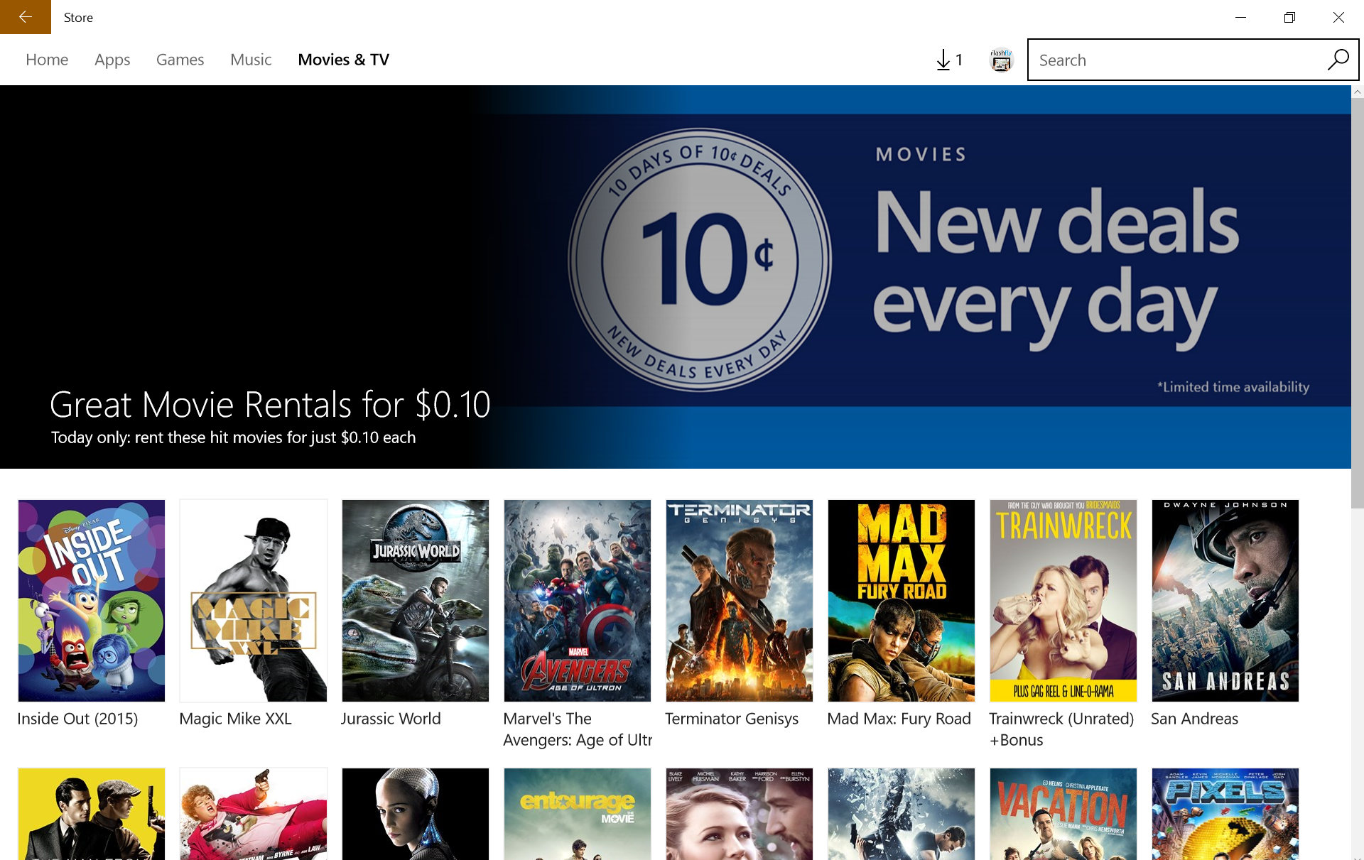Open the user account avatar
Screen dimensions: 1364x860
click(1001, 60)
